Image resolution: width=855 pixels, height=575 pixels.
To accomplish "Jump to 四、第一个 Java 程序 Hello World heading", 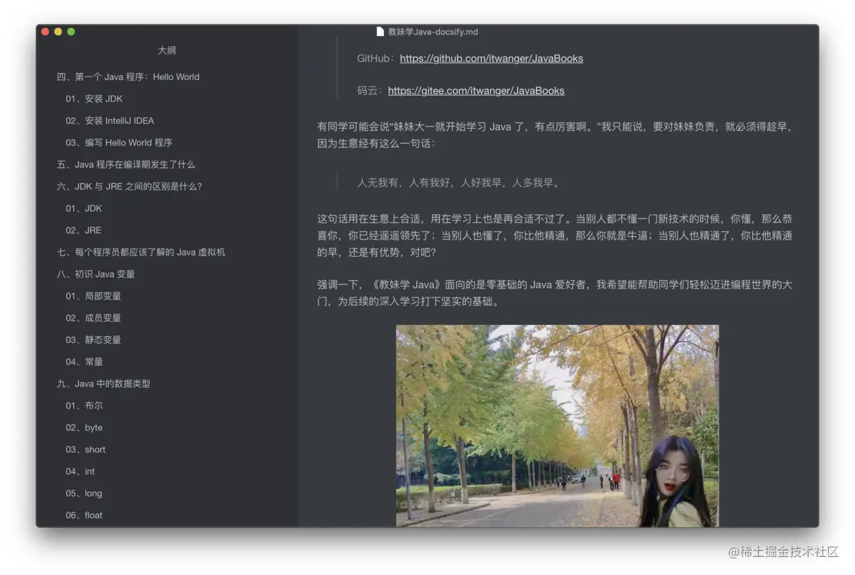I will coord(128,77).
